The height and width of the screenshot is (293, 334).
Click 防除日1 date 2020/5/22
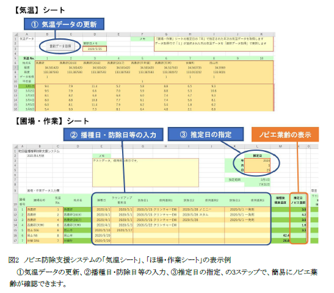tap(142, 225)
